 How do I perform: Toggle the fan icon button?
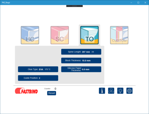point(111,91)
